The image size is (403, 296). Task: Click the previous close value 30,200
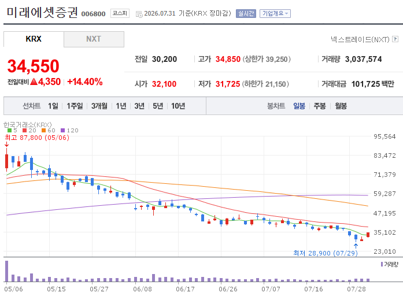coord(164,60)
